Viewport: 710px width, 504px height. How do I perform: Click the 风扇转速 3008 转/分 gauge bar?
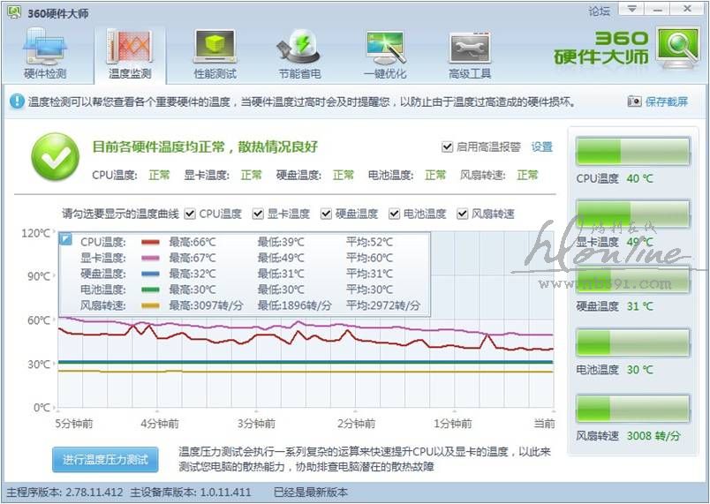tap(632, 409)
